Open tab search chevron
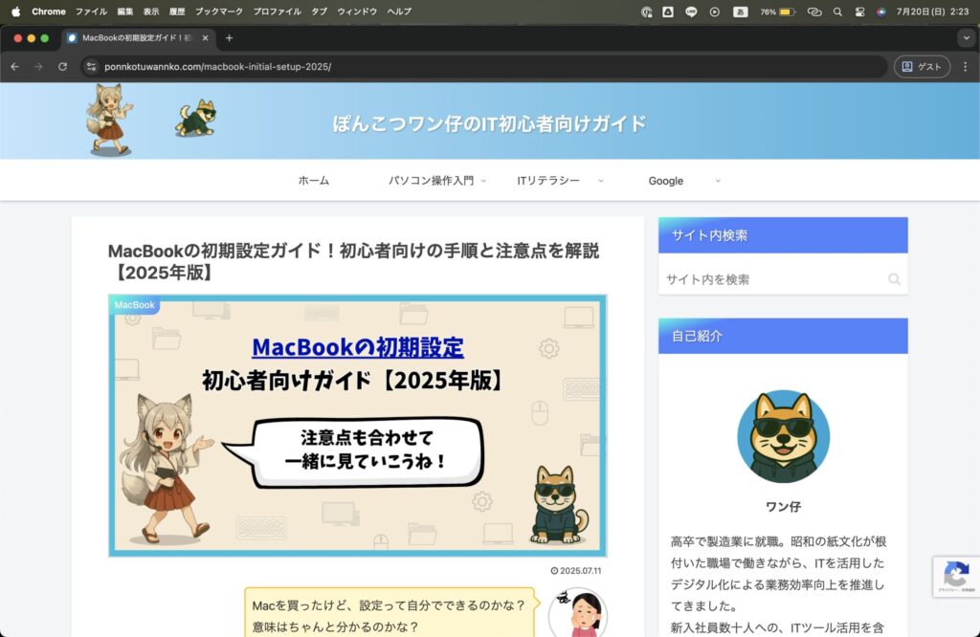The image size is (980, 637). (967, 38)
